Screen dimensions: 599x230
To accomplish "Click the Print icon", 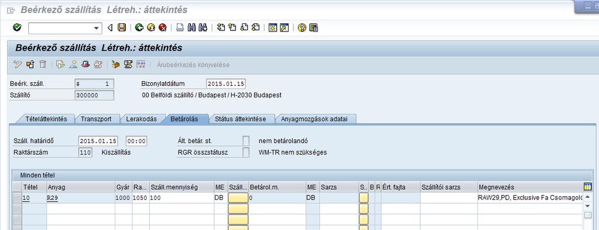I will pos(180,27).
